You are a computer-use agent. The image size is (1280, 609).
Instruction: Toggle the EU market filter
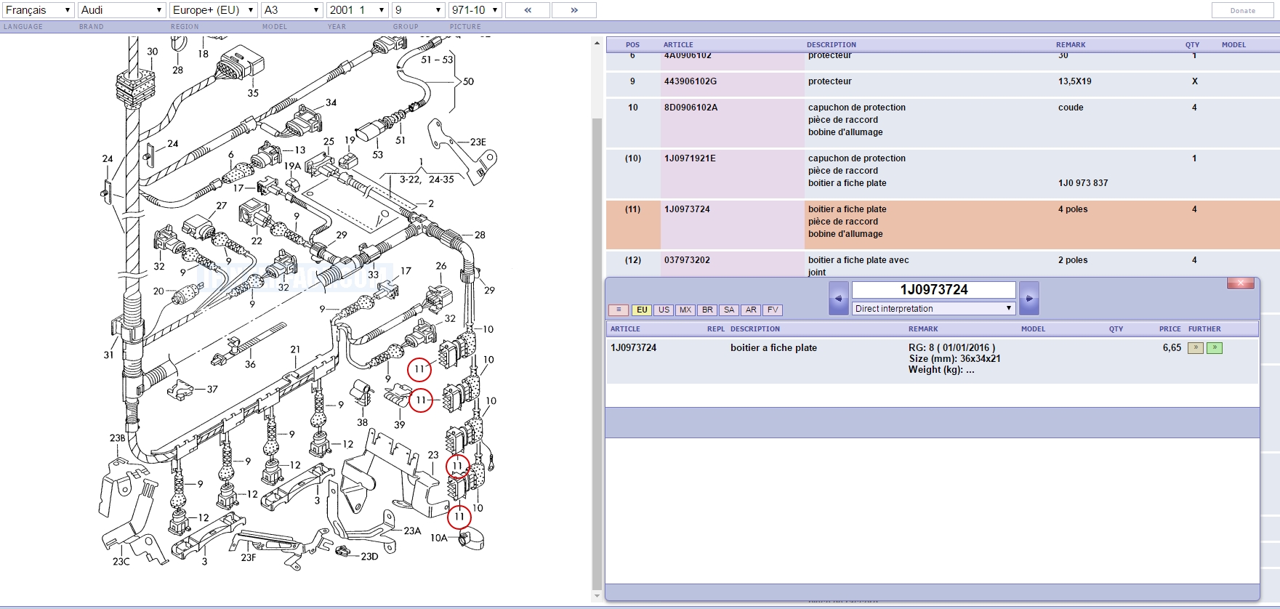click(x=642, y=310)
